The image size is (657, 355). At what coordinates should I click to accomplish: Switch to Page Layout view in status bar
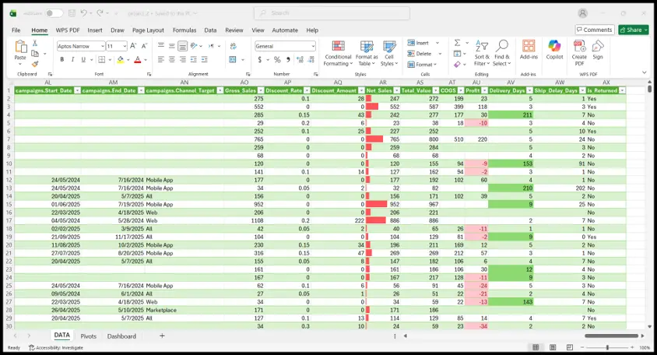coord(553,347)
